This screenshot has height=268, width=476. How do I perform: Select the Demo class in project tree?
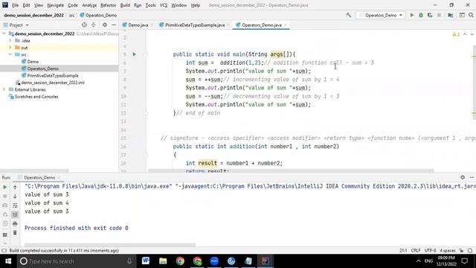click(33, 61)
